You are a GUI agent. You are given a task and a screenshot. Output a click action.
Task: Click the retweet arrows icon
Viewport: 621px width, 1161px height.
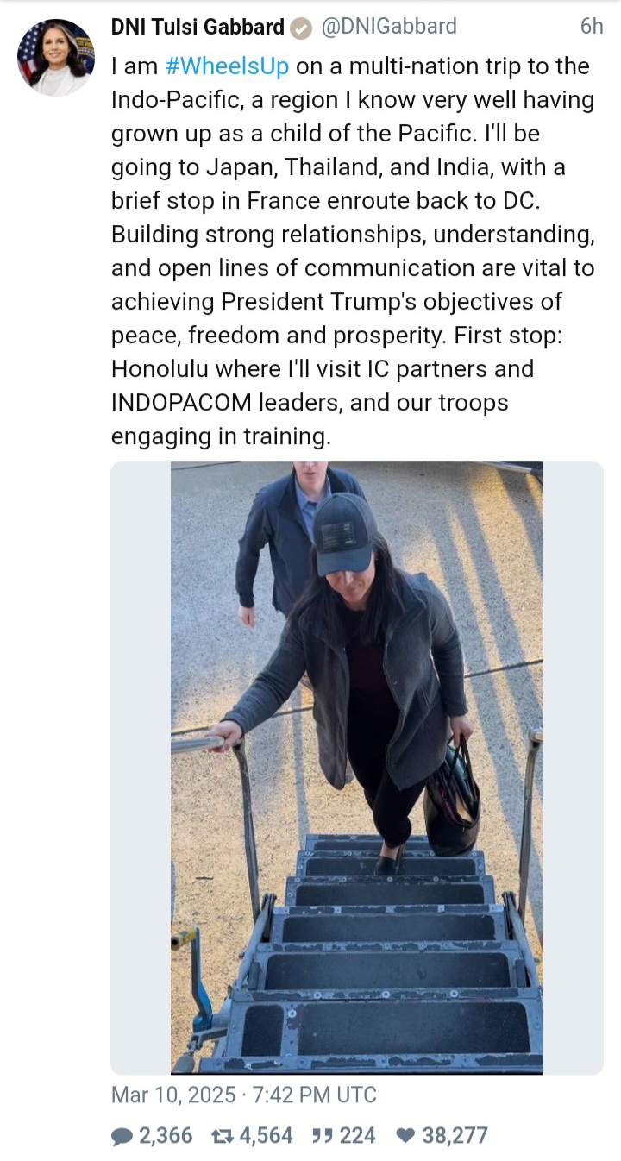pyautogui.click(x=223, y=1136)
